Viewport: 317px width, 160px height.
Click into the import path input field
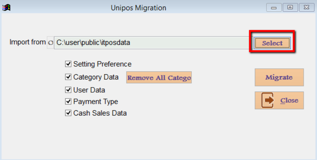151,43
